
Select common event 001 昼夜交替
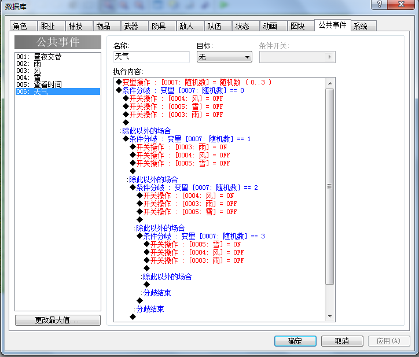click(58, 57)
